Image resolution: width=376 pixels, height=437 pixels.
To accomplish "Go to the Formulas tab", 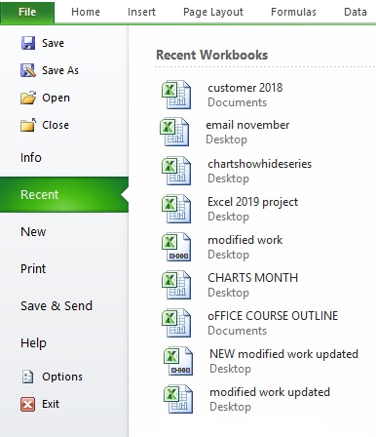I will 293,12.
